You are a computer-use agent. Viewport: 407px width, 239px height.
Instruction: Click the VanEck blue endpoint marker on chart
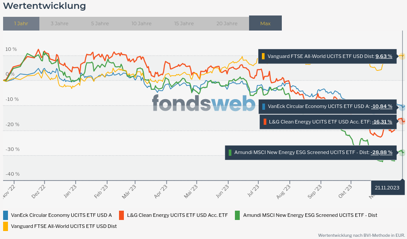pos(402,107)
